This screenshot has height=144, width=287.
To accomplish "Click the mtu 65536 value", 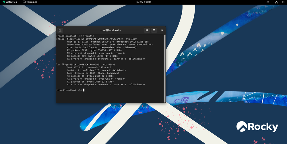I will (x=109, y=64).
